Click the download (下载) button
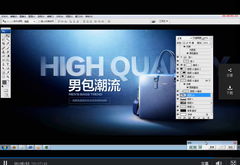 click(229, 90)
